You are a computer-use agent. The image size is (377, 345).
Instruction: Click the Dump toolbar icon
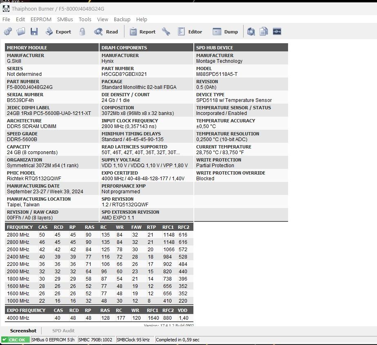(217, 31)
